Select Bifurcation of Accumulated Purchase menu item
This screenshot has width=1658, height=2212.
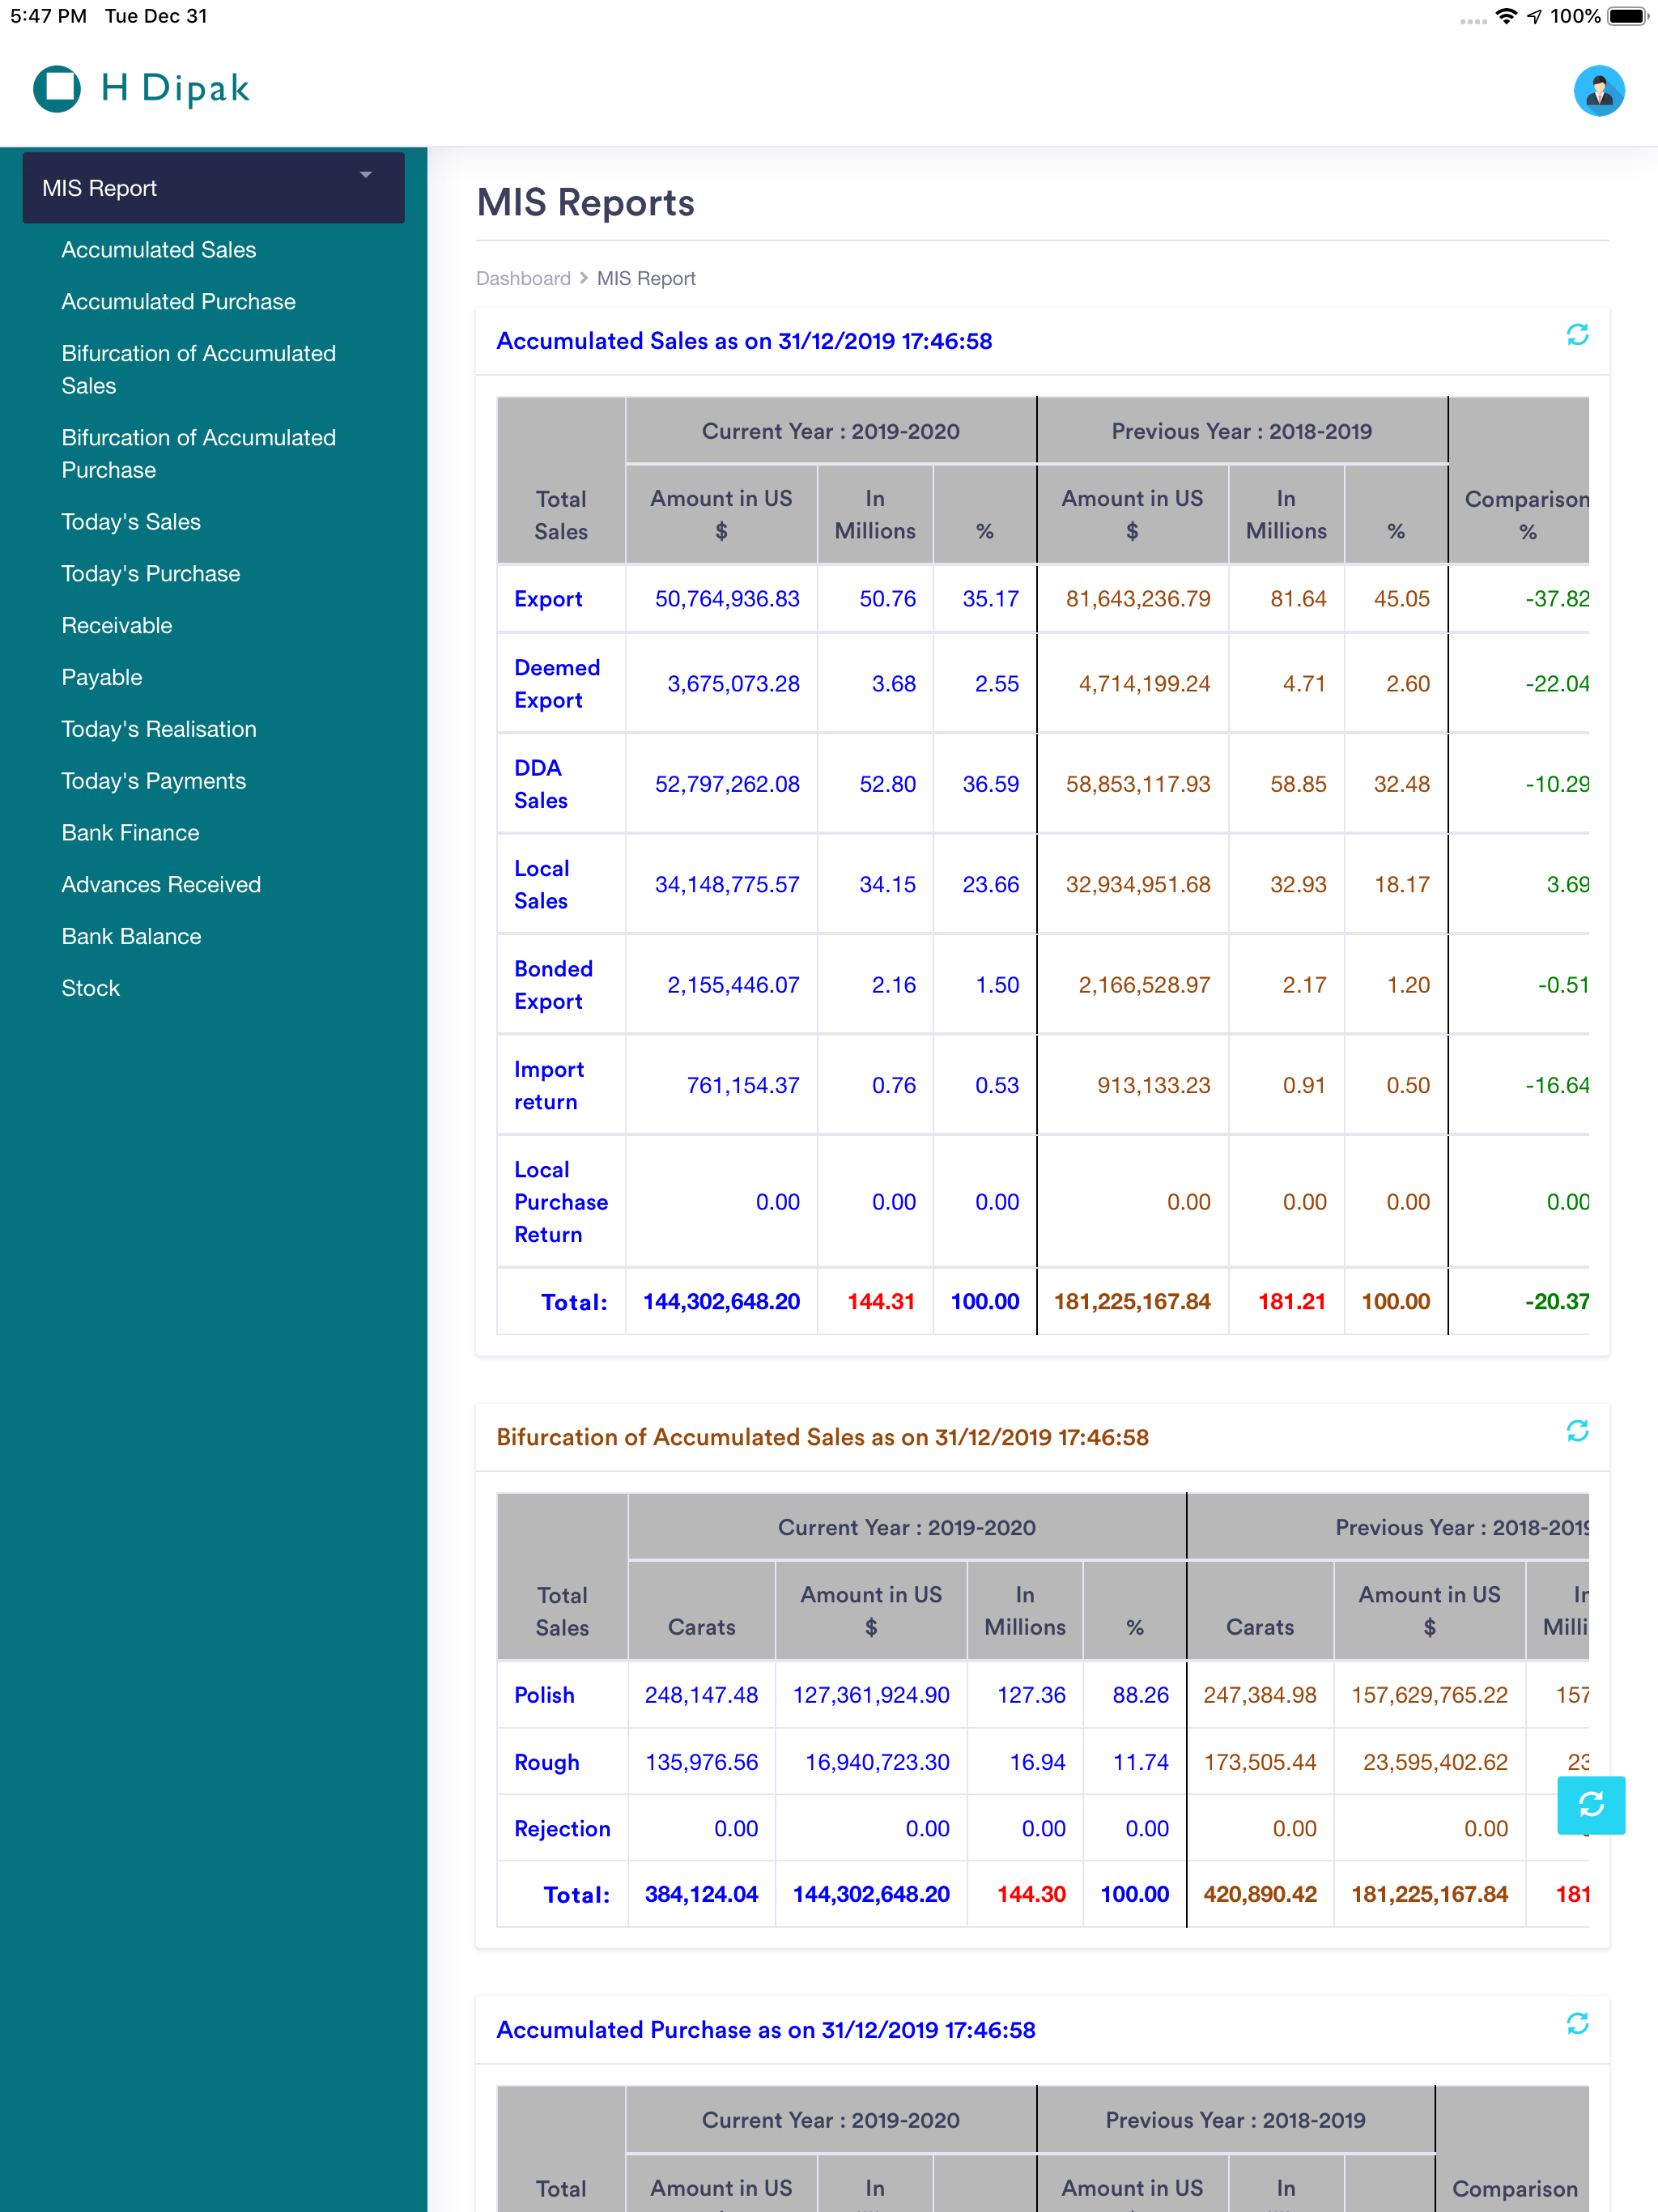pos(199,454)
